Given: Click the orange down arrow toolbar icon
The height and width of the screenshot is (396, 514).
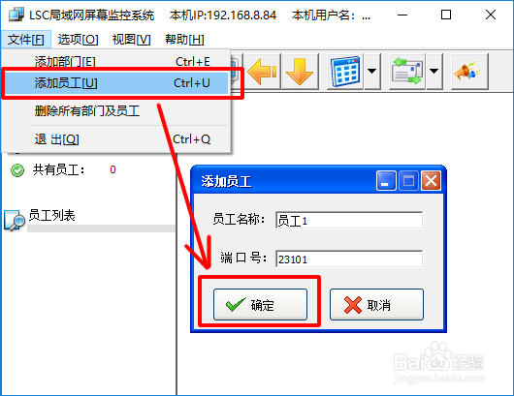Looking at the screenshot, I should pos(300,72).
